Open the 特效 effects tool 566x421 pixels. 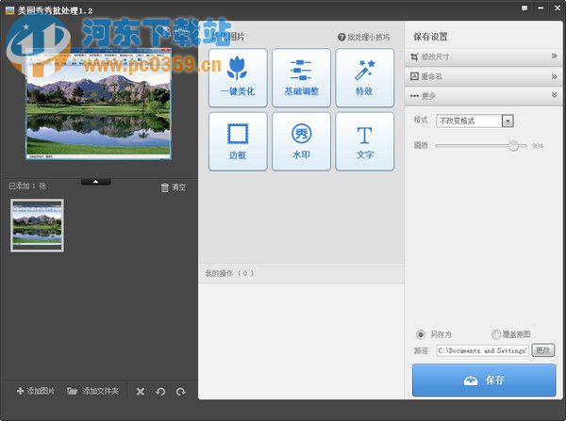coord(364,78)
